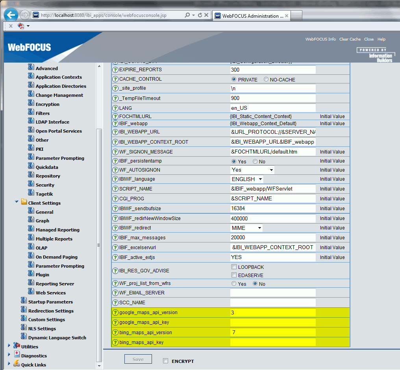This screenshot has width=400, height=370.
Task: Click Close in the top menu
Action: click(x=369, y=39)
